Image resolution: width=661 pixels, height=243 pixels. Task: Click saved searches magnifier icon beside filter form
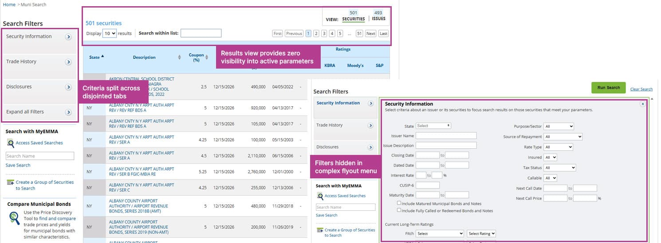(320, 196)
